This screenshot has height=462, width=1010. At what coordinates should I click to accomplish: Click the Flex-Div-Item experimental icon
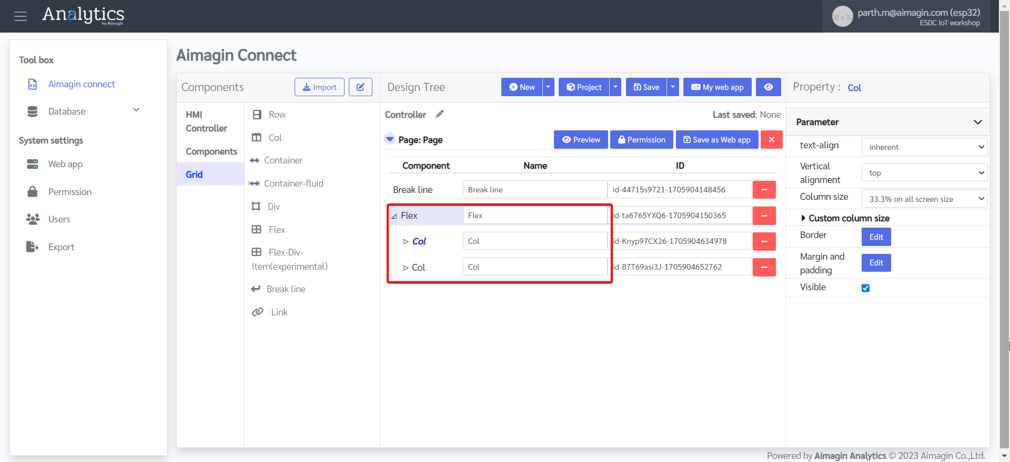point(257,252)
